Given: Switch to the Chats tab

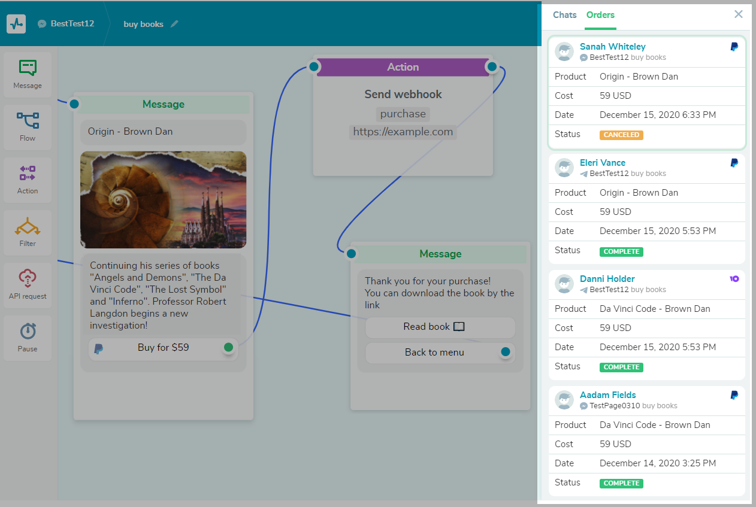Looking at the screenshot, I should [x=564, y=15].
